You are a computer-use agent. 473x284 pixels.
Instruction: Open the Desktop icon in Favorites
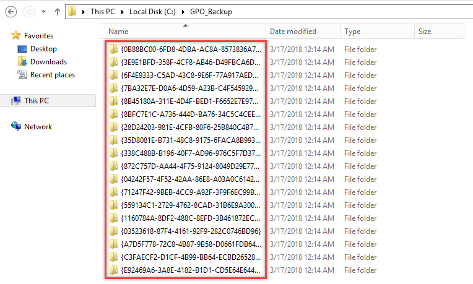click(x=22, y=49)
